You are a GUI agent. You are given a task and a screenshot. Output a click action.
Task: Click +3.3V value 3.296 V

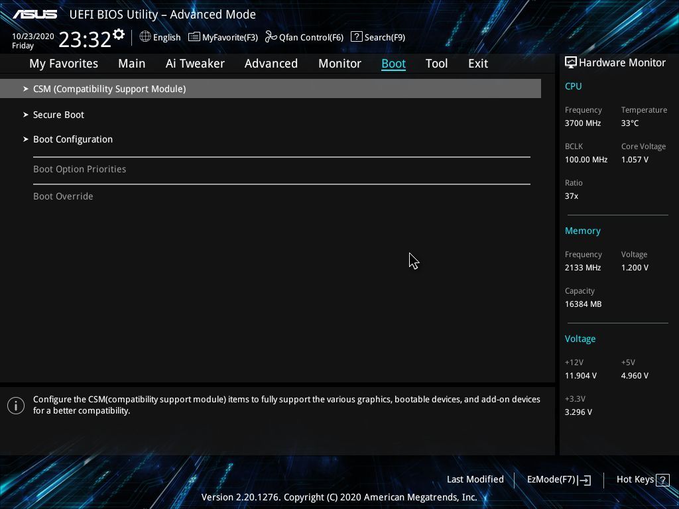pos(578,412)
